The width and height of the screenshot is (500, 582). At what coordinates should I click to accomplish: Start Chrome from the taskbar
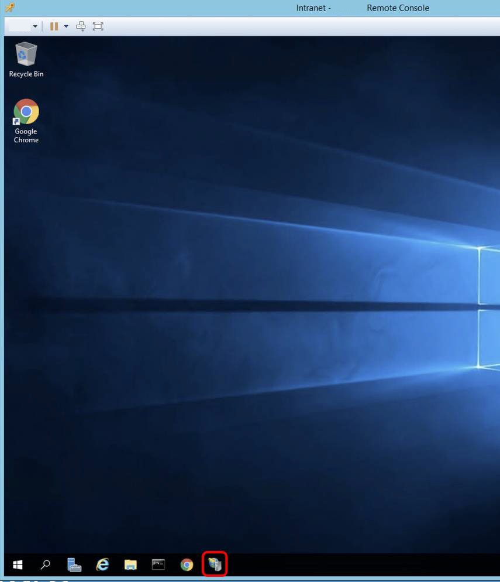point(187,564)
